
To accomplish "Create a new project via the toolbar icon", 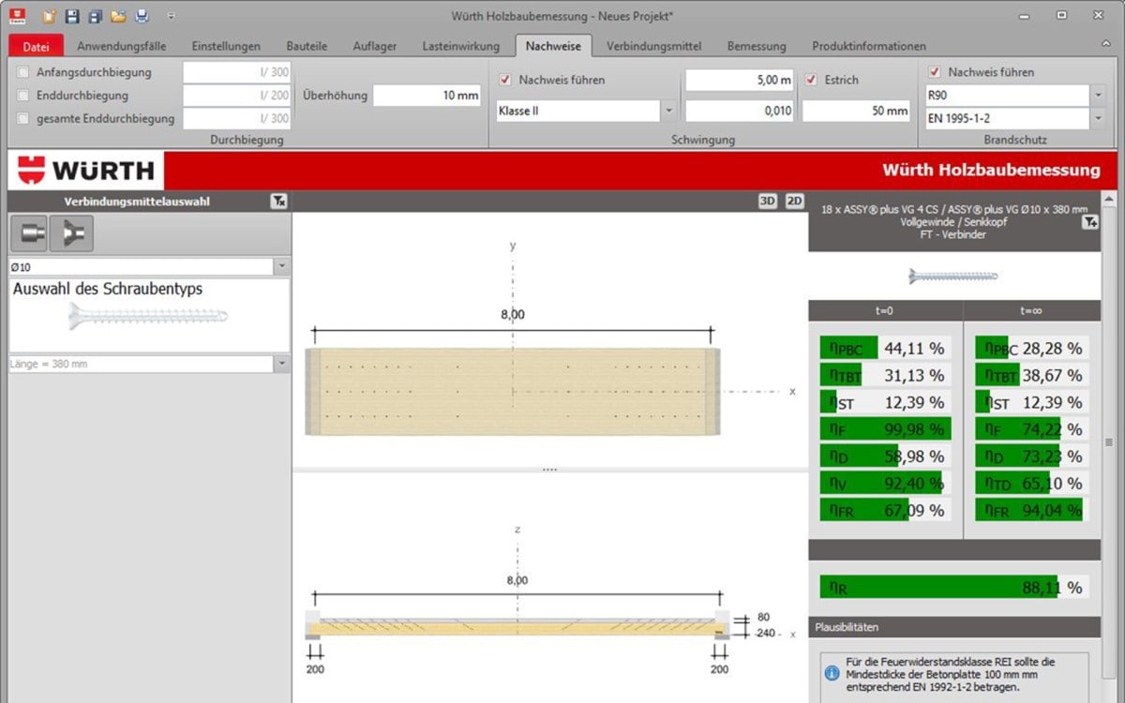I will click(x=47, y=16).
